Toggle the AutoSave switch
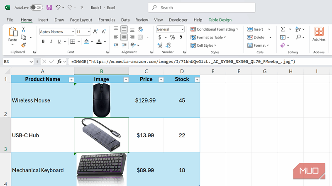This screenshot has height=186, width=332. tap(37, 7)
